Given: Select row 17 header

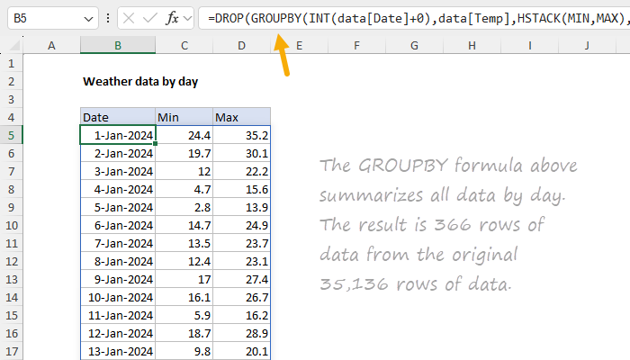Looking at the screenshot, I should click(x=11, y=351).
